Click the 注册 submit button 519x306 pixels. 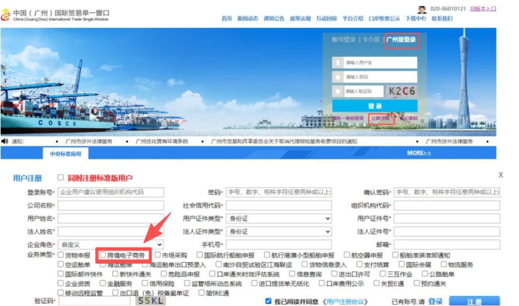474,301
